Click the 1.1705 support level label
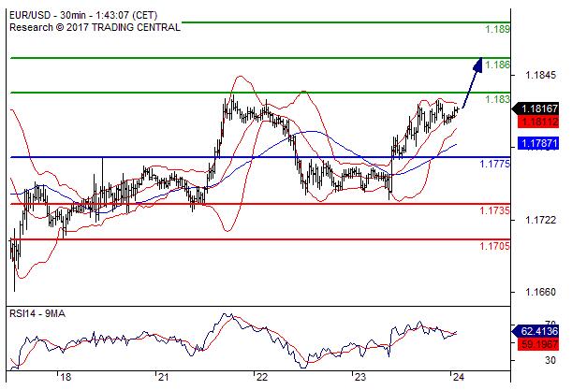The width and height of the screenshot is (572, 390). 494,246
